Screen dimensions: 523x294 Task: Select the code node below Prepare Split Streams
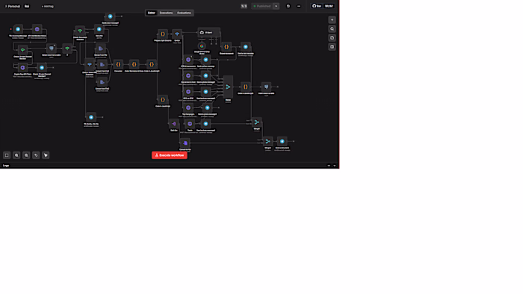[163, 100]
